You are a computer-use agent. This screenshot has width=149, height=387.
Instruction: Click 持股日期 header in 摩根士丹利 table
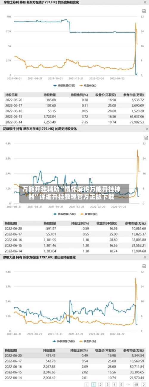[x=11, y=95]
